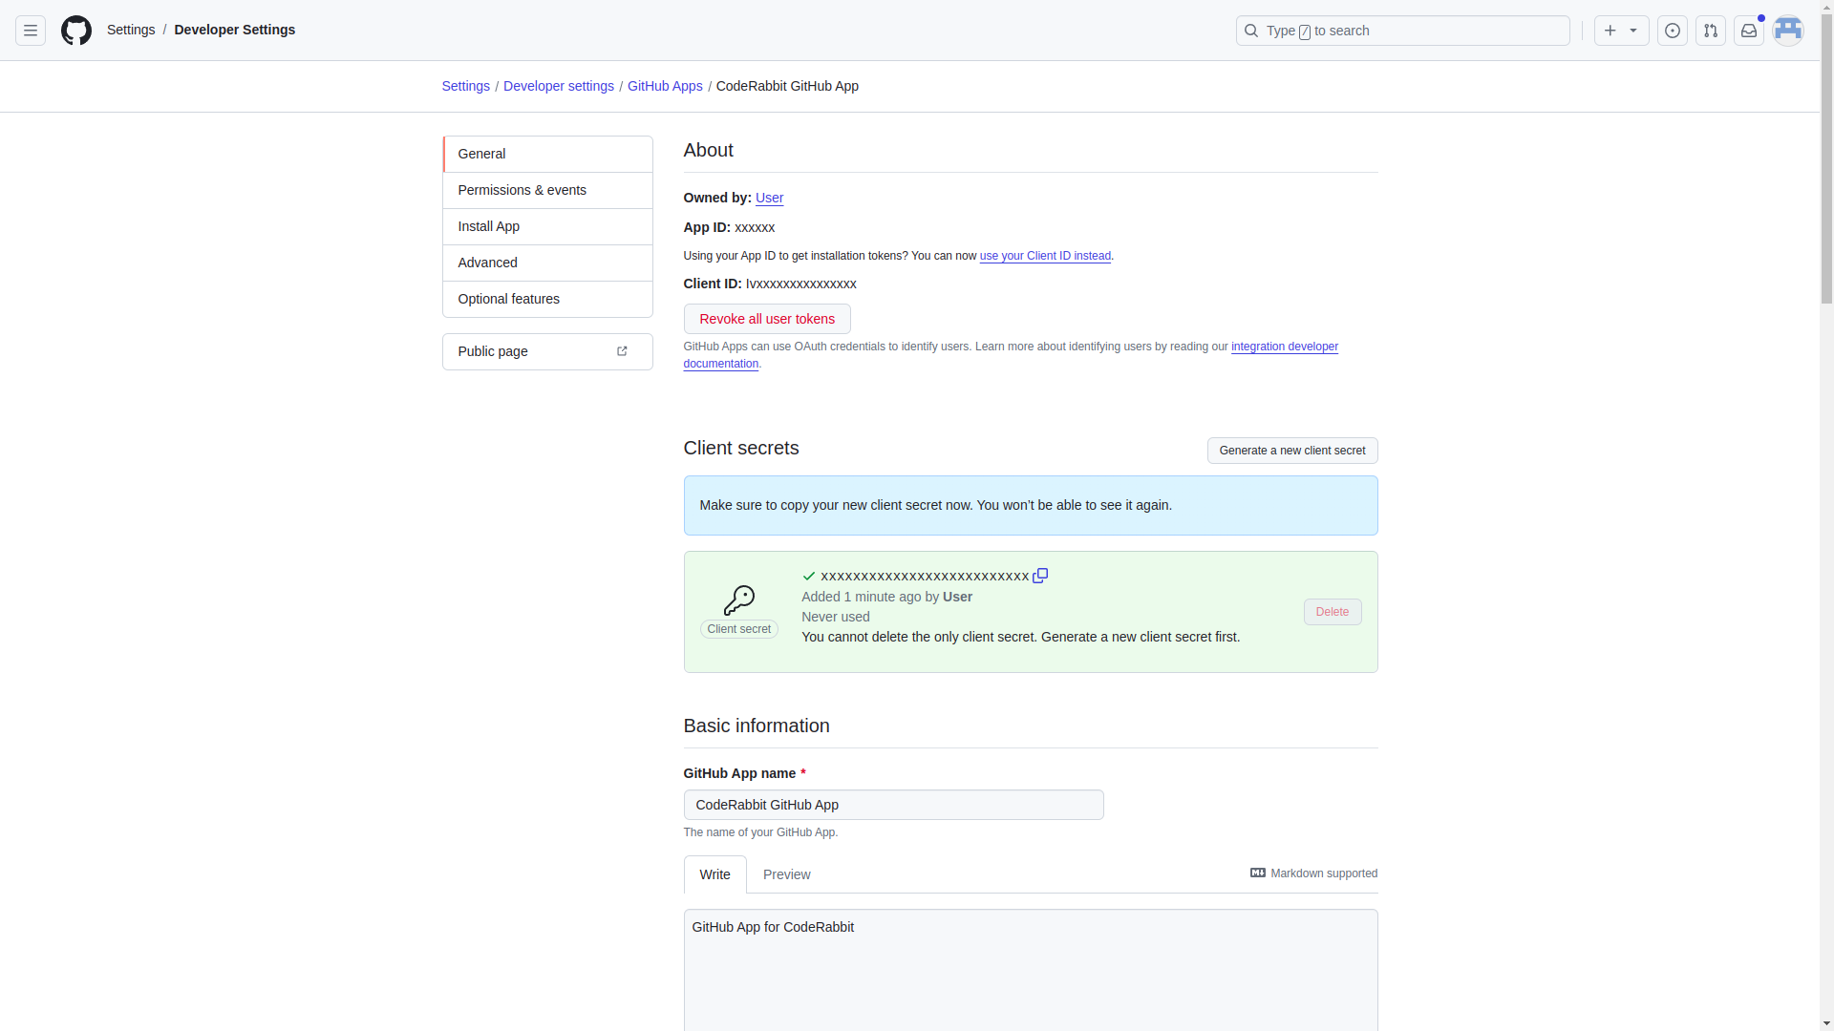1834x1031 pixels.
Task: Click Generate a new client secret
Action: [1292, 450]
